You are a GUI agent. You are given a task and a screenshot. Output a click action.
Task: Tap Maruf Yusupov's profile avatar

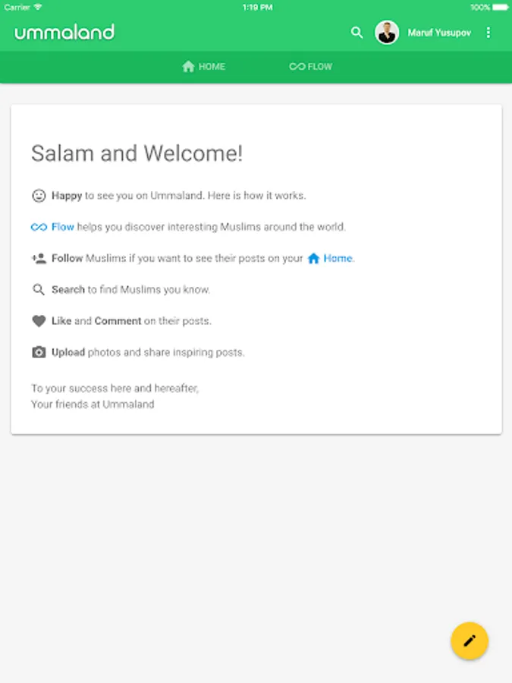(x=387, y=33)
